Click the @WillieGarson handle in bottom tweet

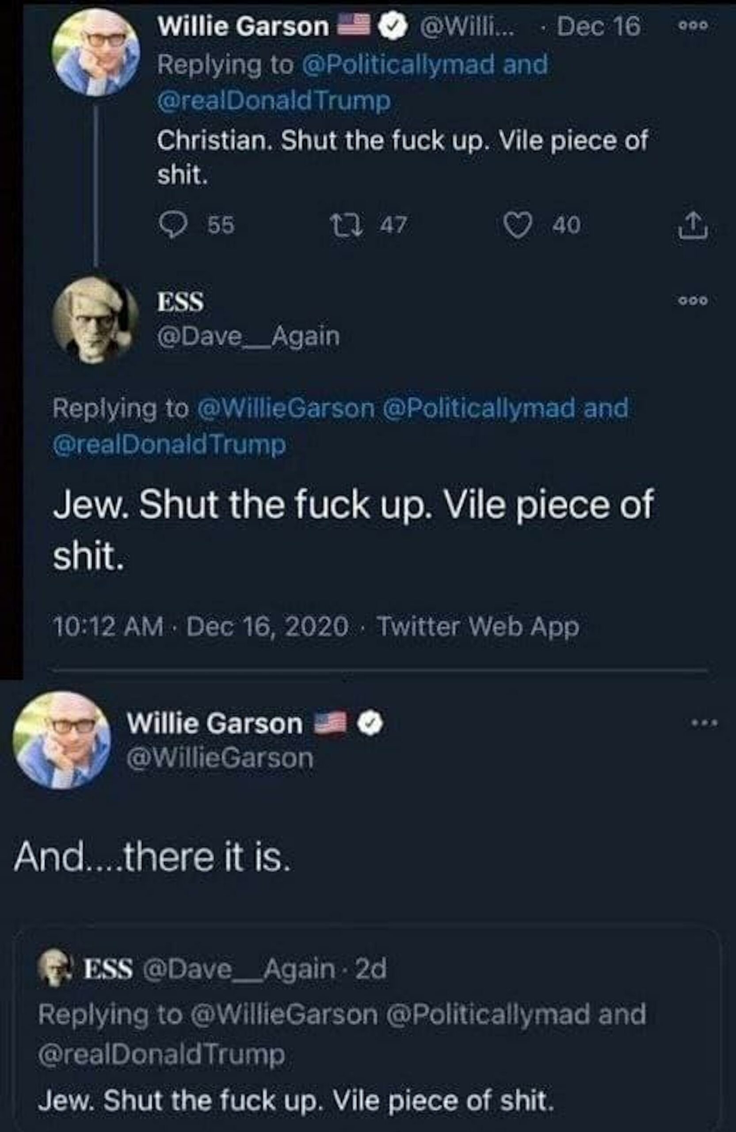(220, 759)
